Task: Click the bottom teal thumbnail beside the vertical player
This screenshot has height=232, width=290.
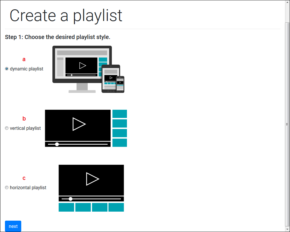Action: pyautogui.click(x=119, y=142)
